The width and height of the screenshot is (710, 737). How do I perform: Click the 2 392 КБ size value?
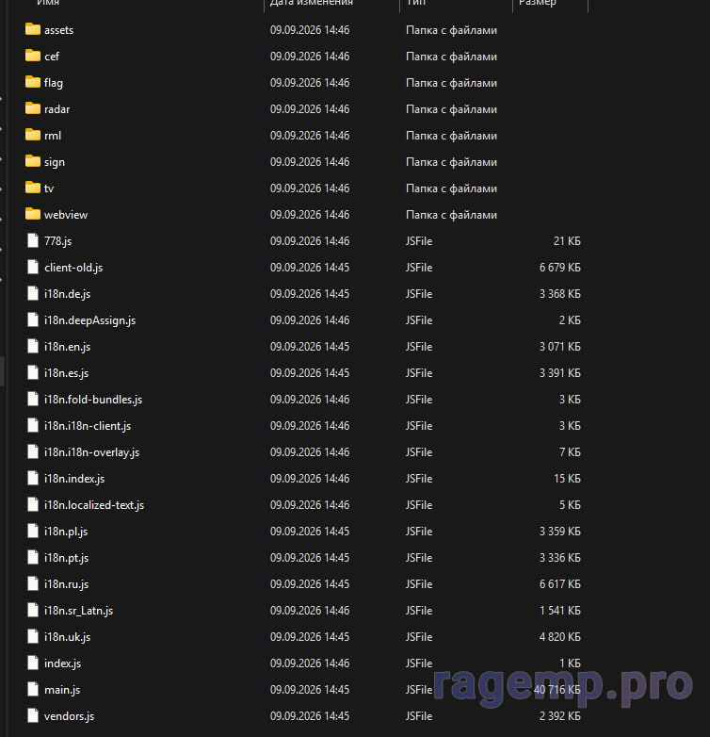click(x=560, y=716)
